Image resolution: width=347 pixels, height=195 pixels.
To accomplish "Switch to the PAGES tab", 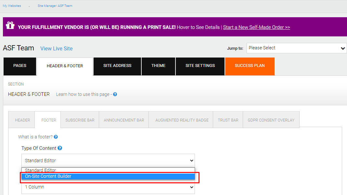I will [20, 66].
